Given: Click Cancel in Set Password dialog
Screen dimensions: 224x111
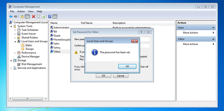Looking at the screenshot, I should point(121,76).
